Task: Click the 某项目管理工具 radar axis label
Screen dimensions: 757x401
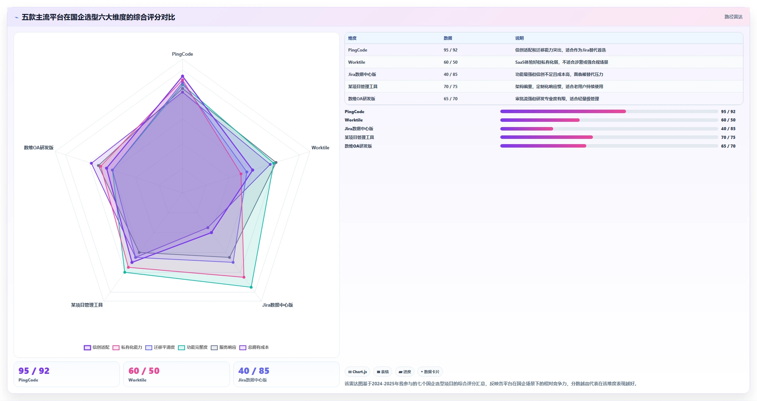Action: pos(87,305)
